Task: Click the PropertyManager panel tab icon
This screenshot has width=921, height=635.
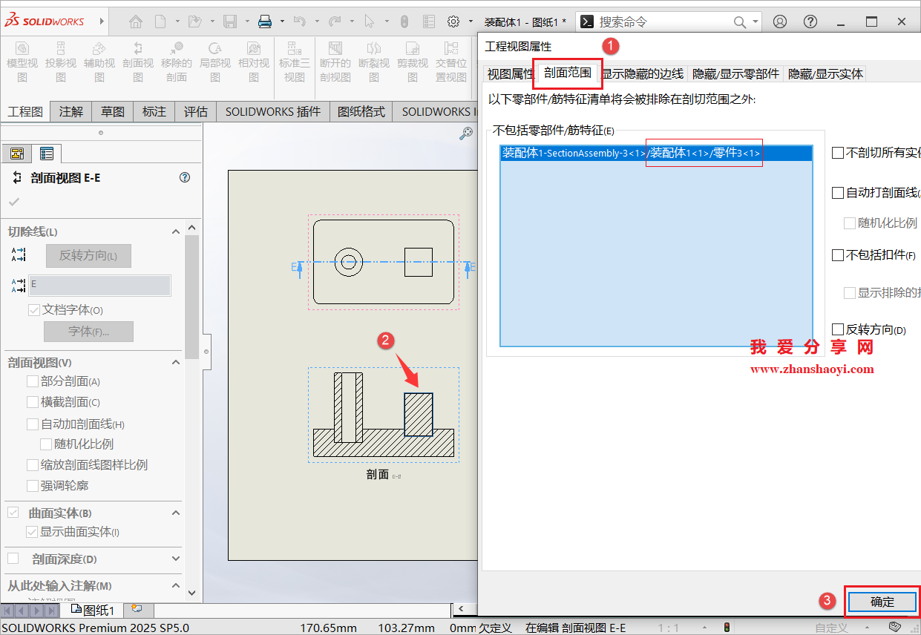Action: point(46,154)
